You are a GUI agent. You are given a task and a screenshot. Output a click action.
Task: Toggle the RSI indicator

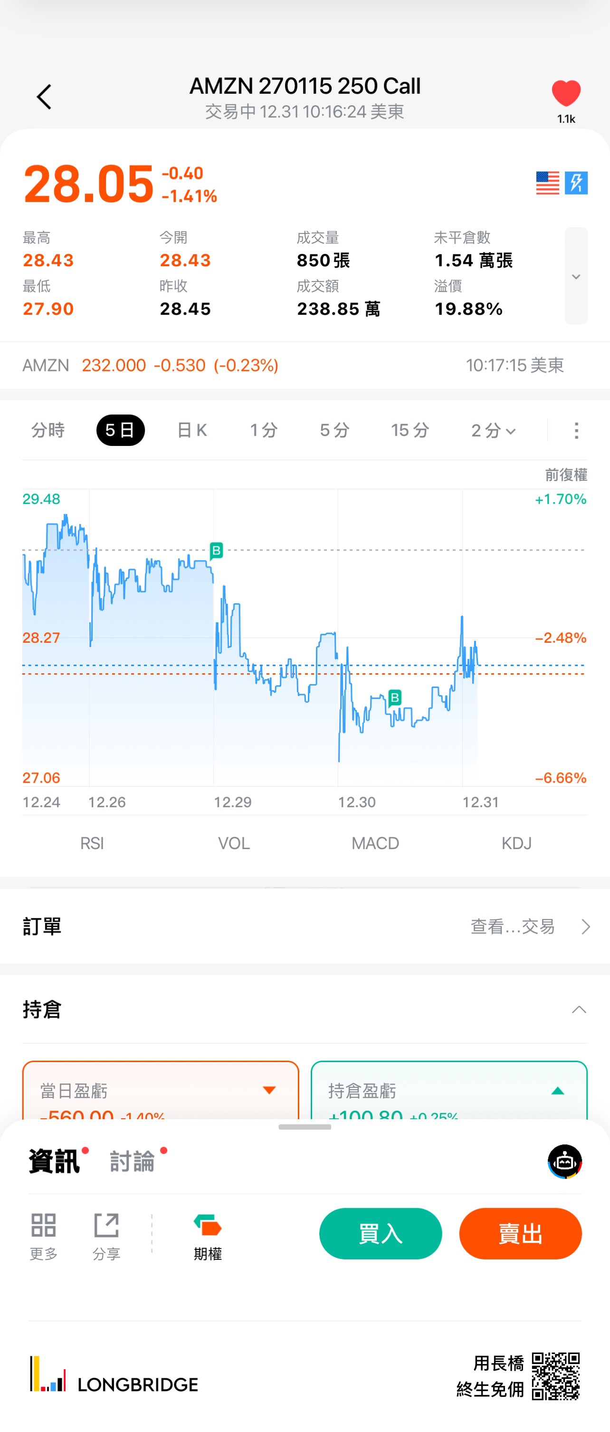[92, 843]
